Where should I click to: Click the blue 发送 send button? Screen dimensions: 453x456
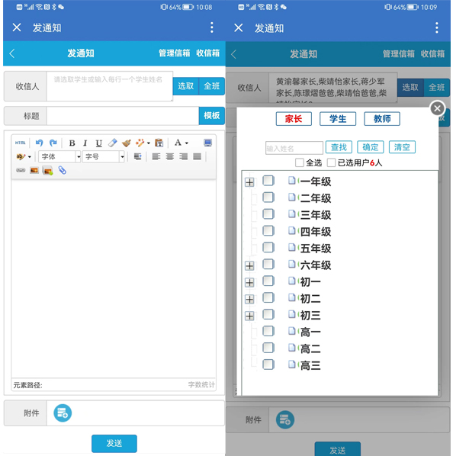coord(114,443)
